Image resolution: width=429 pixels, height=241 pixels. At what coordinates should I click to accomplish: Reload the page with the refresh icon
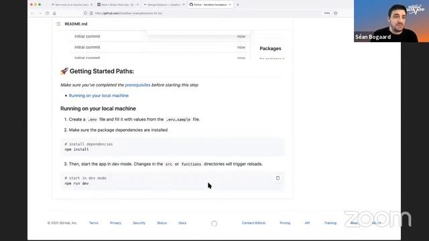click(47, 13)
